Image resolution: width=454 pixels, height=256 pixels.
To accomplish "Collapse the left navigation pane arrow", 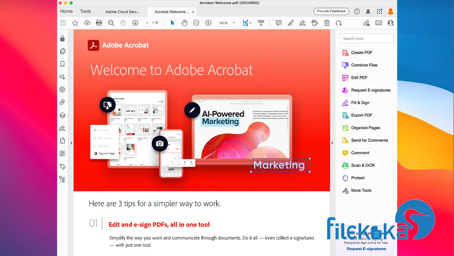I will [71, 143].
